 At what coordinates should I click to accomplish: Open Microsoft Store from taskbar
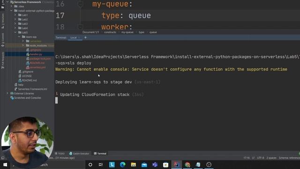tap(165, 165)
